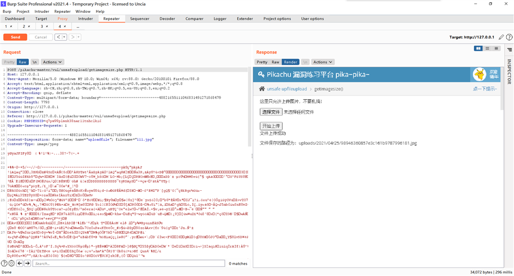Open the Response Actions dropdown
Screen dimensions: 514x276
point(322,62)
